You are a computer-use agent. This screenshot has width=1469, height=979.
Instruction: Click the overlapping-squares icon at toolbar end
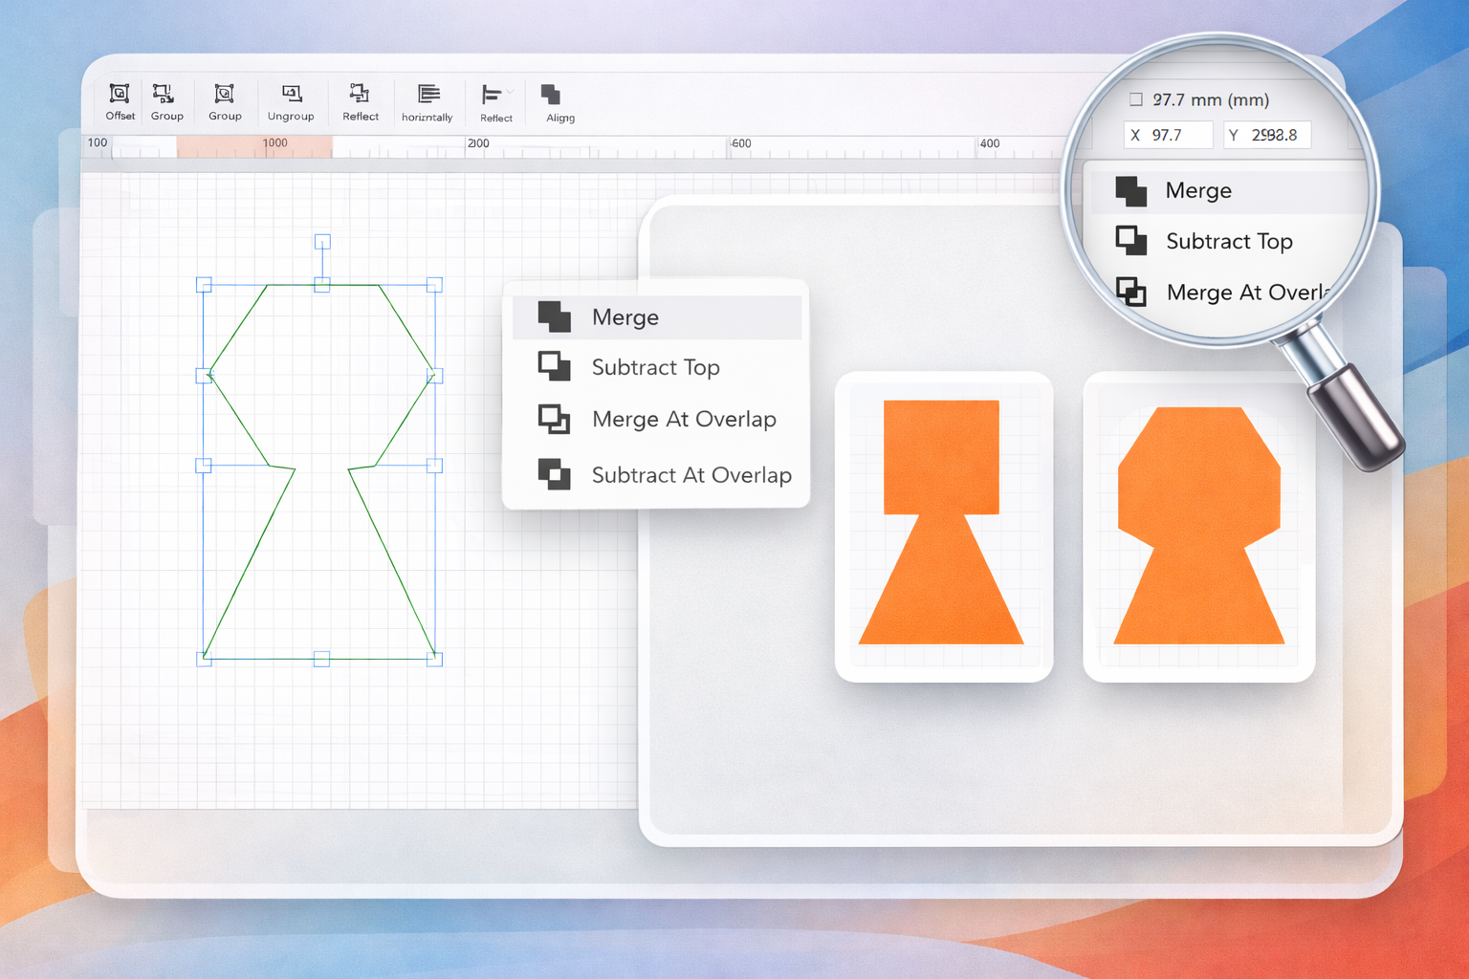(x=551, y=95)
